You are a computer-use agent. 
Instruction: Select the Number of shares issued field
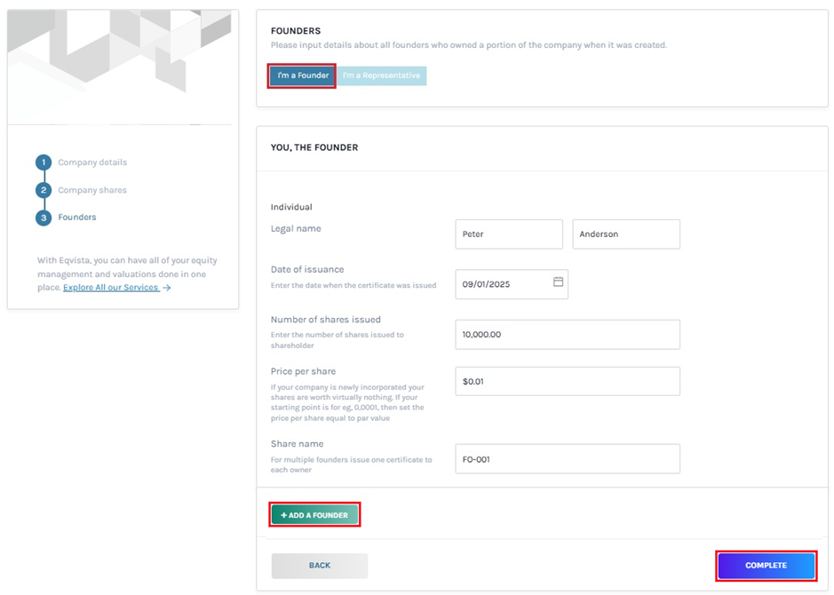[567, 334]
